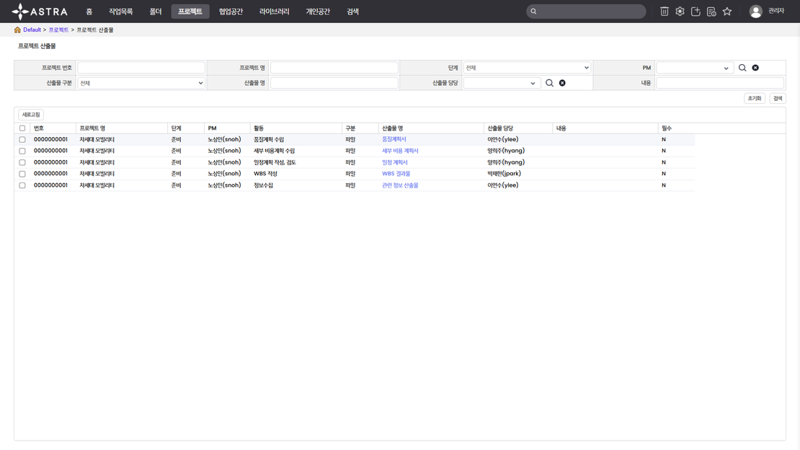The width and height of the screenshot is (800, 450).
Task: Click the 박재현(jpark) cell
Action: (x=504, y=174)
